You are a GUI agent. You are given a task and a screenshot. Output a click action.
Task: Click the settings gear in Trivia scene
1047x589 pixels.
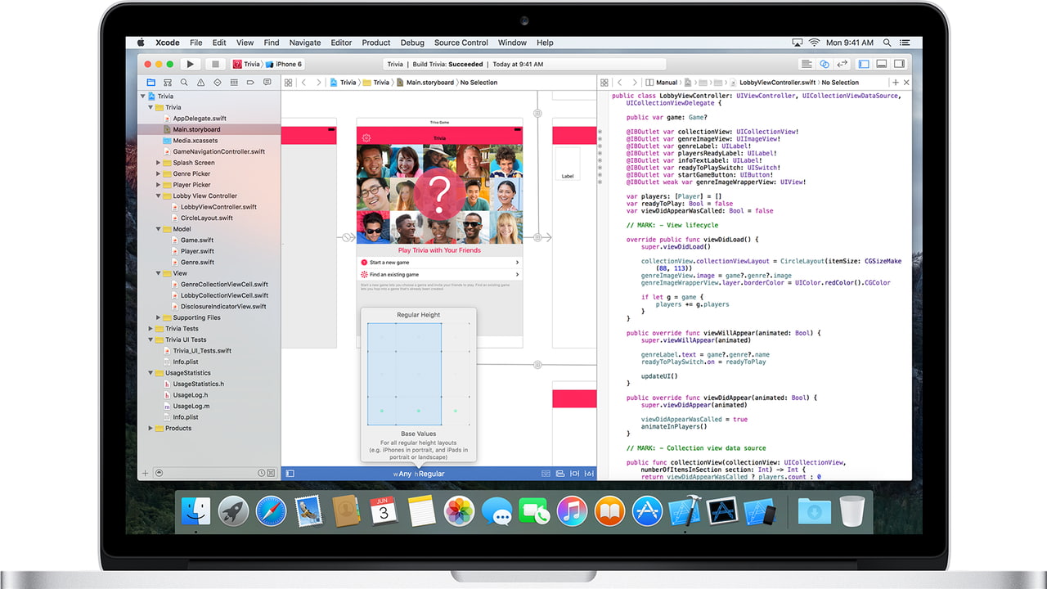[x=366, y=138]
